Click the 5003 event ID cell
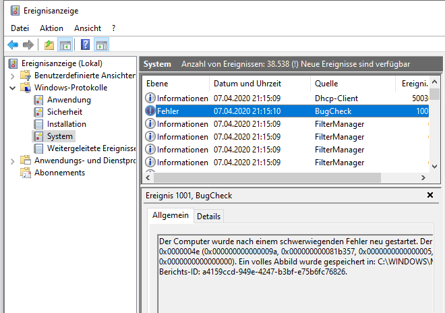This screenshot has width=445, height=313. pyautogui.click(x=420, y=98)
